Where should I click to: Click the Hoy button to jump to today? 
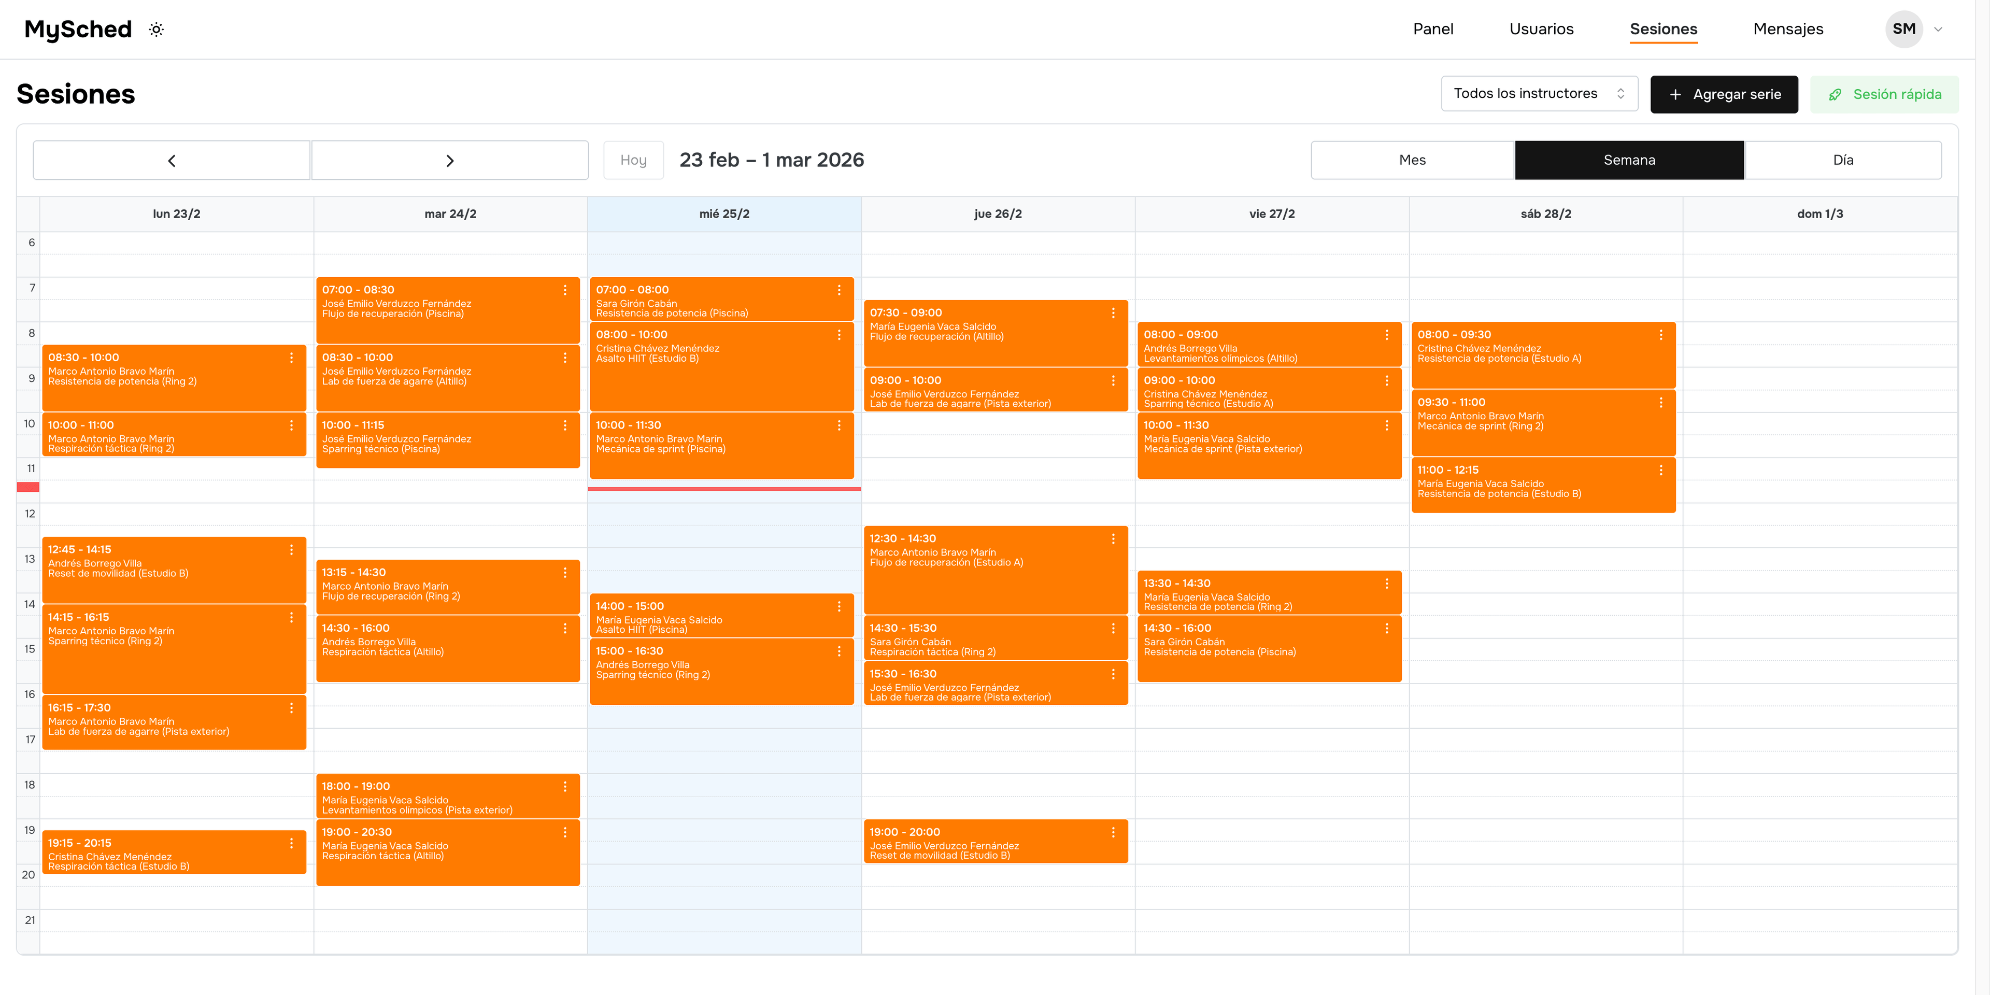click(x=633, y=160)
